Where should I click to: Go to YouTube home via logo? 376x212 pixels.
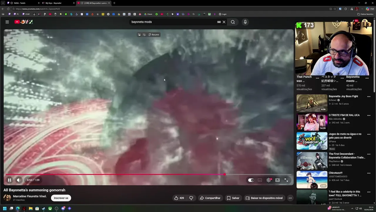click(x=23, y=22)
